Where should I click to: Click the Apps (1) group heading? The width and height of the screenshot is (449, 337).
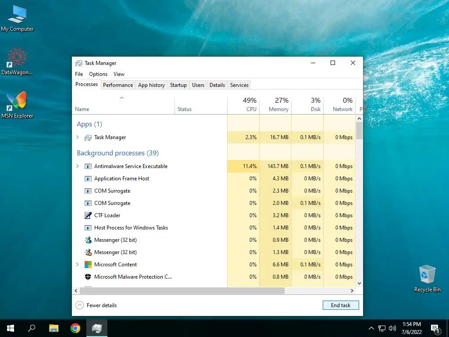click(89, 124)
